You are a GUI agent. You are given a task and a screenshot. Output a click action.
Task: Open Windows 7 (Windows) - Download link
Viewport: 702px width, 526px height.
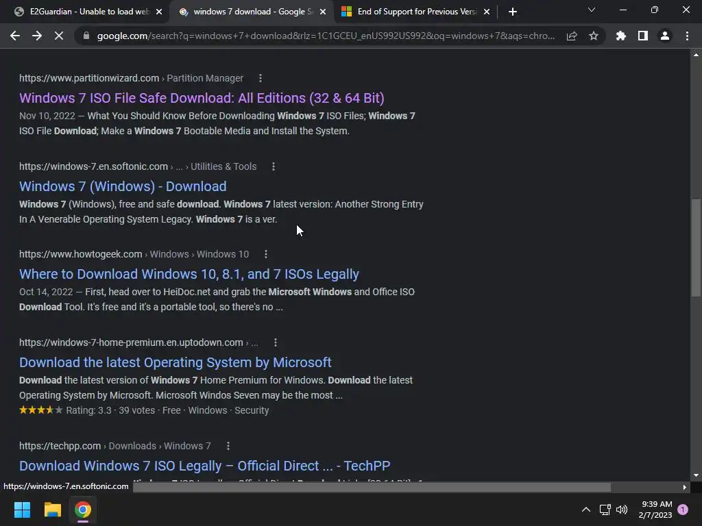pyautogui.click(x=123, y=186)
